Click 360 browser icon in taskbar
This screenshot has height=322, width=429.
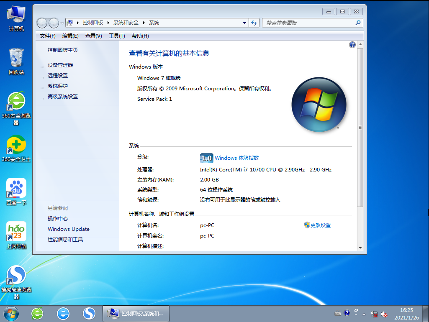pos(37,314)
